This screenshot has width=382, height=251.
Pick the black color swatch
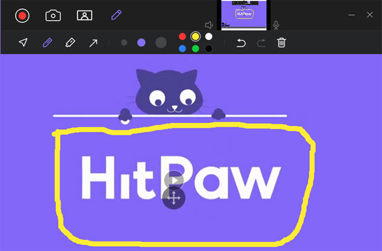click(209, 48)
